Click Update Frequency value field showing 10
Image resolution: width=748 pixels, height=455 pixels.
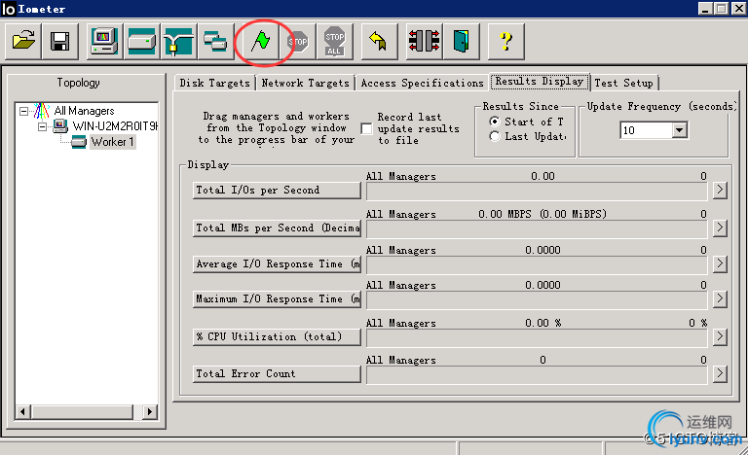[x=646, y=130]
